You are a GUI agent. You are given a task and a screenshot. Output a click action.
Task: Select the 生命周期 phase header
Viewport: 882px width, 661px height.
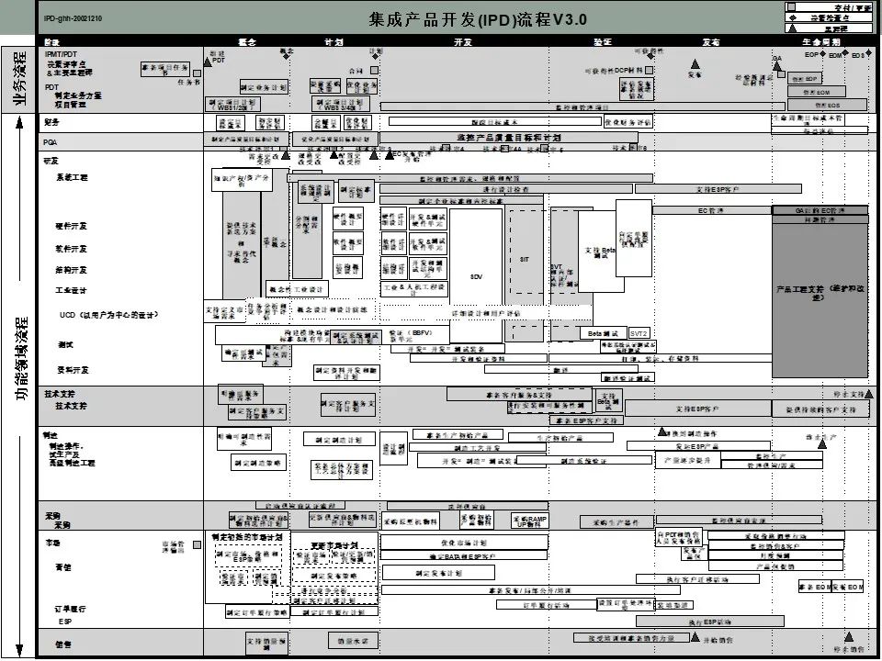[x=821, y=41]
